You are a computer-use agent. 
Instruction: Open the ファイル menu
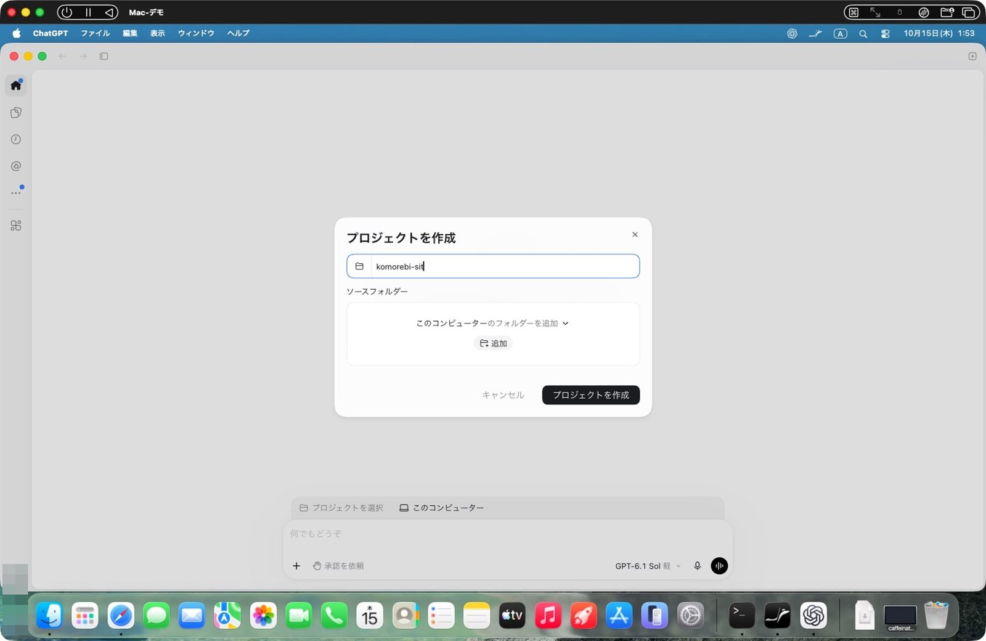coord(95,33)
